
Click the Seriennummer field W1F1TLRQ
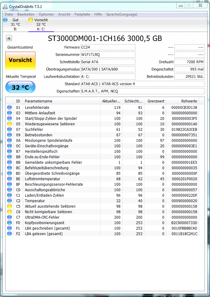tap(108, 55)
